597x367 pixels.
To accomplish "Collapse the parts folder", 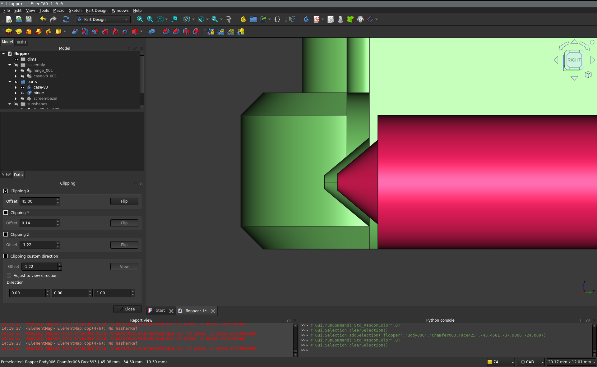I will pyautogui.click(x=10, y=82).
